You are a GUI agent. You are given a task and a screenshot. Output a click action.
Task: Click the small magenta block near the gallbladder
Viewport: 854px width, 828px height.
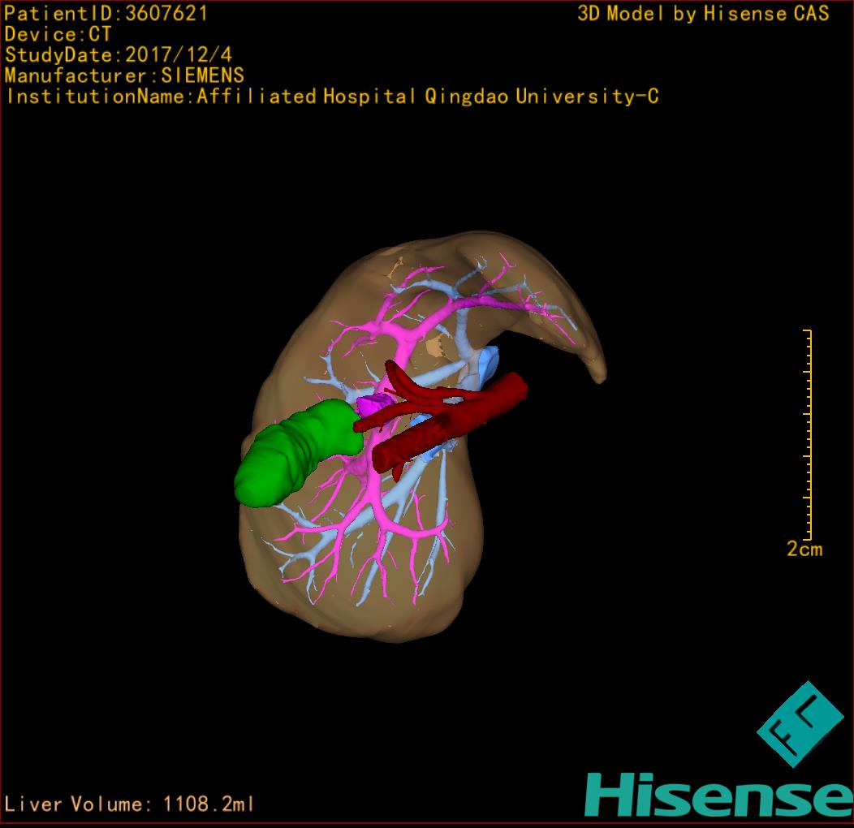(373, 404)
